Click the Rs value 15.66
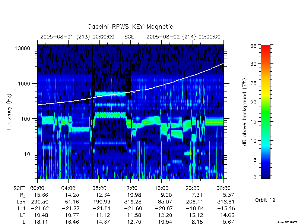This screenshot has height=224, width=298. (x=41, y=195)
